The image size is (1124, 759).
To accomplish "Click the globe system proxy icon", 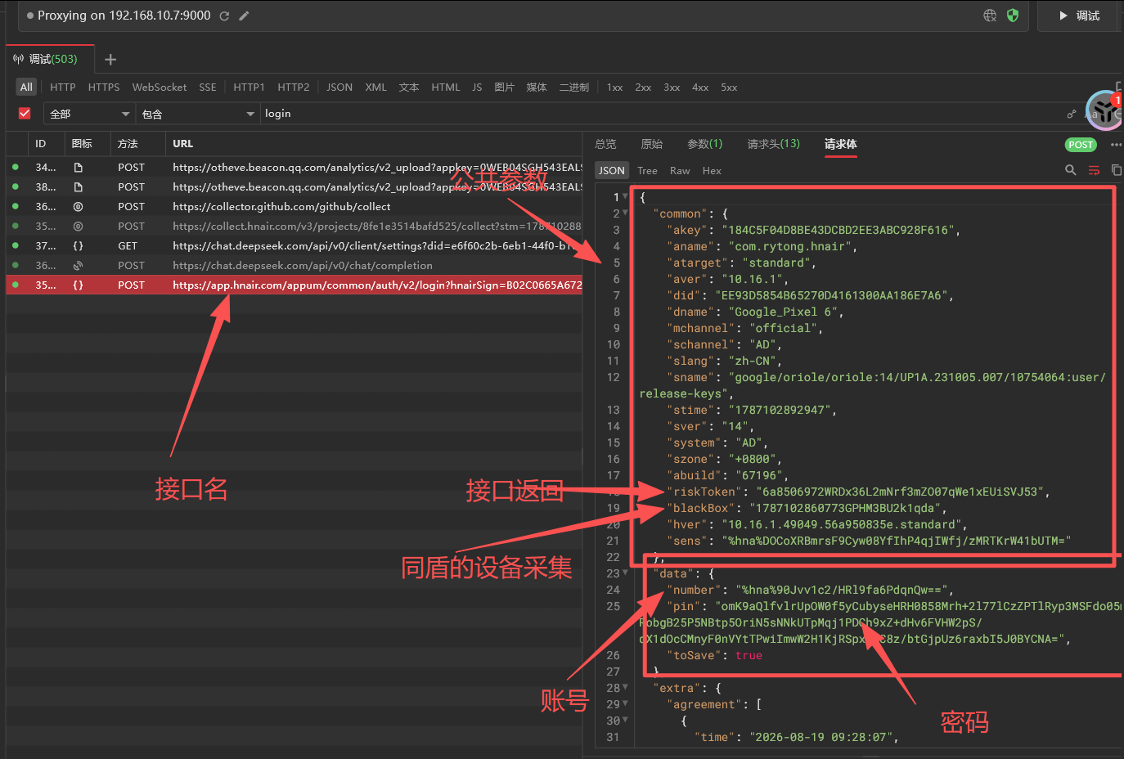I will tap(990, 16).
